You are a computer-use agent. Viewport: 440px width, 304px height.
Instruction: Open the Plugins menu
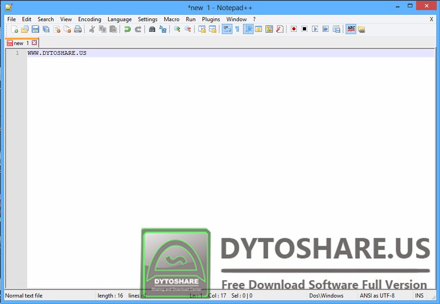(x=211, y=19)
